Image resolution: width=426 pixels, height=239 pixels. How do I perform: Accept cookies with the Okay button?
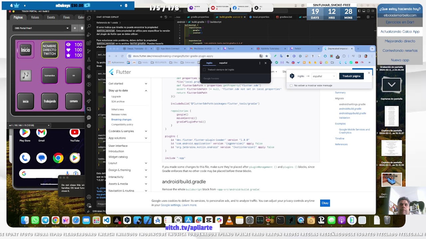[325, 203]
